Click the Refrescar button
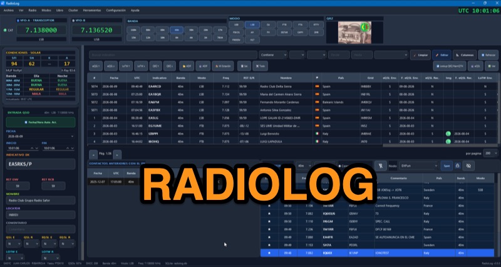 488,55
